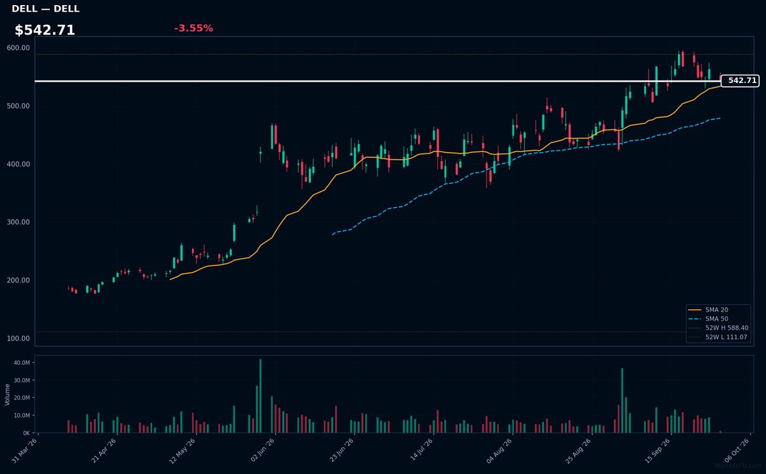Click the tallest green volume bar near 02 Jun
The width and height of the screenshot is (766, 474).
[260, 396]
